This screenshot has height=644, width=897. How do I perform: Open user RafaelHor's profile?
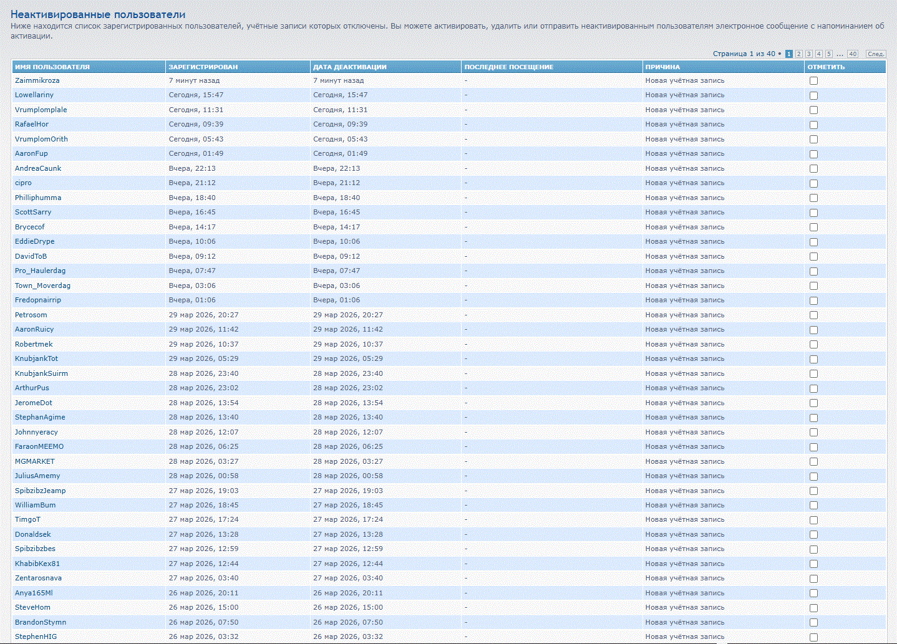tap(32, 124)
